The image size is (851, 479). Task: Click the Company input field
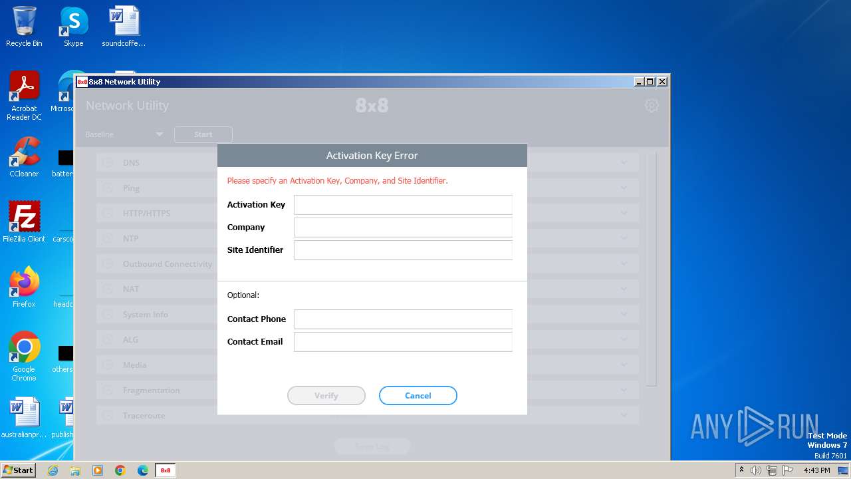(403, 228)
